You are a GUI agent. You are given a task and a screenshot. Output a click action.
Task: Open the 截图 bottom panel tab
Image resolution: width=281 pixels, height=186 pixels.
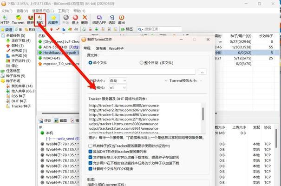(x=61, y=120)
